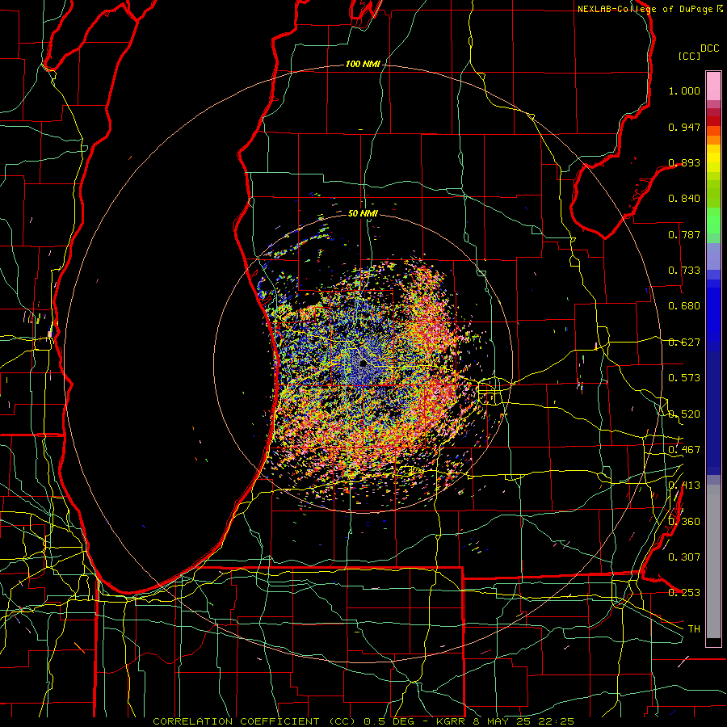Image resolution: width=727 pixels, height=727 pixels.
Task: Click the 1.000 value on color scale
Action: click(684, 90)
